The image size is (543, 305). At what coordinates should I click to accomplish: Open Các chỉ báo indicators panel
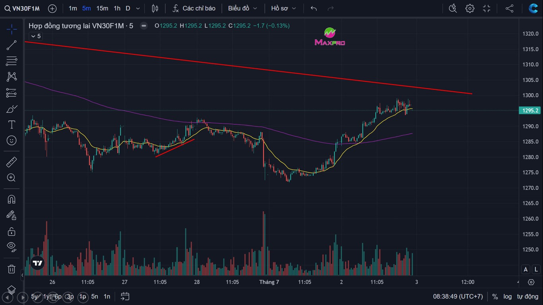194,8
